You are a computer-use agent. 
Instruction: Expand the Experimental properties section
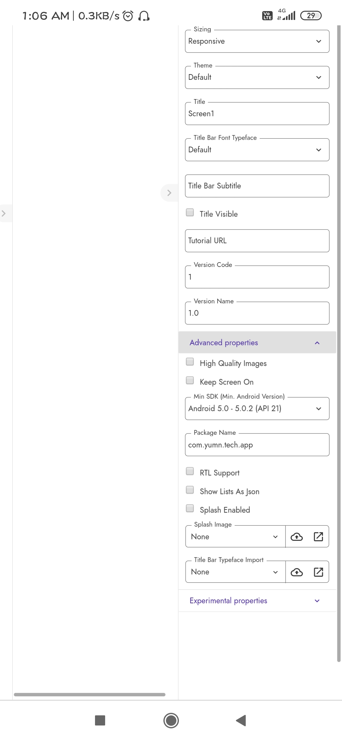[257, 601]
